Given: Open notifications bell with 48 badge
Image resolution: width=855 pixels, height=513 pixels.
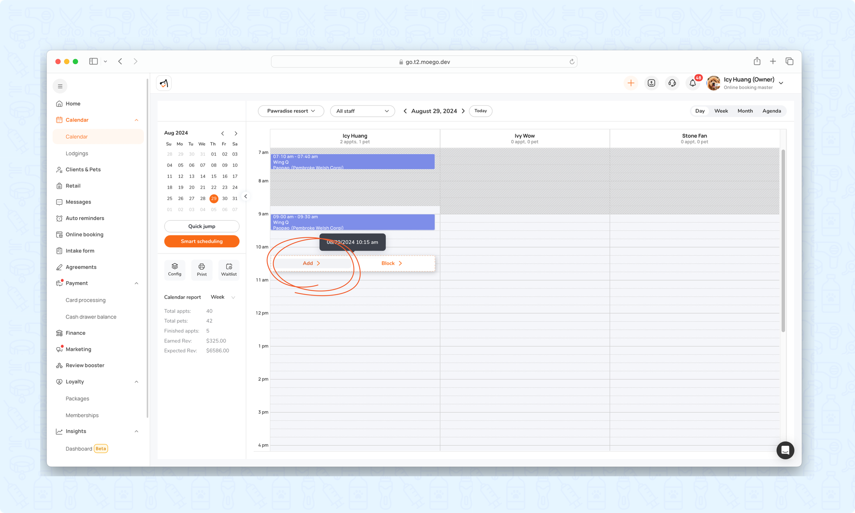Looking at the screenshot, I should pos(693,83).
